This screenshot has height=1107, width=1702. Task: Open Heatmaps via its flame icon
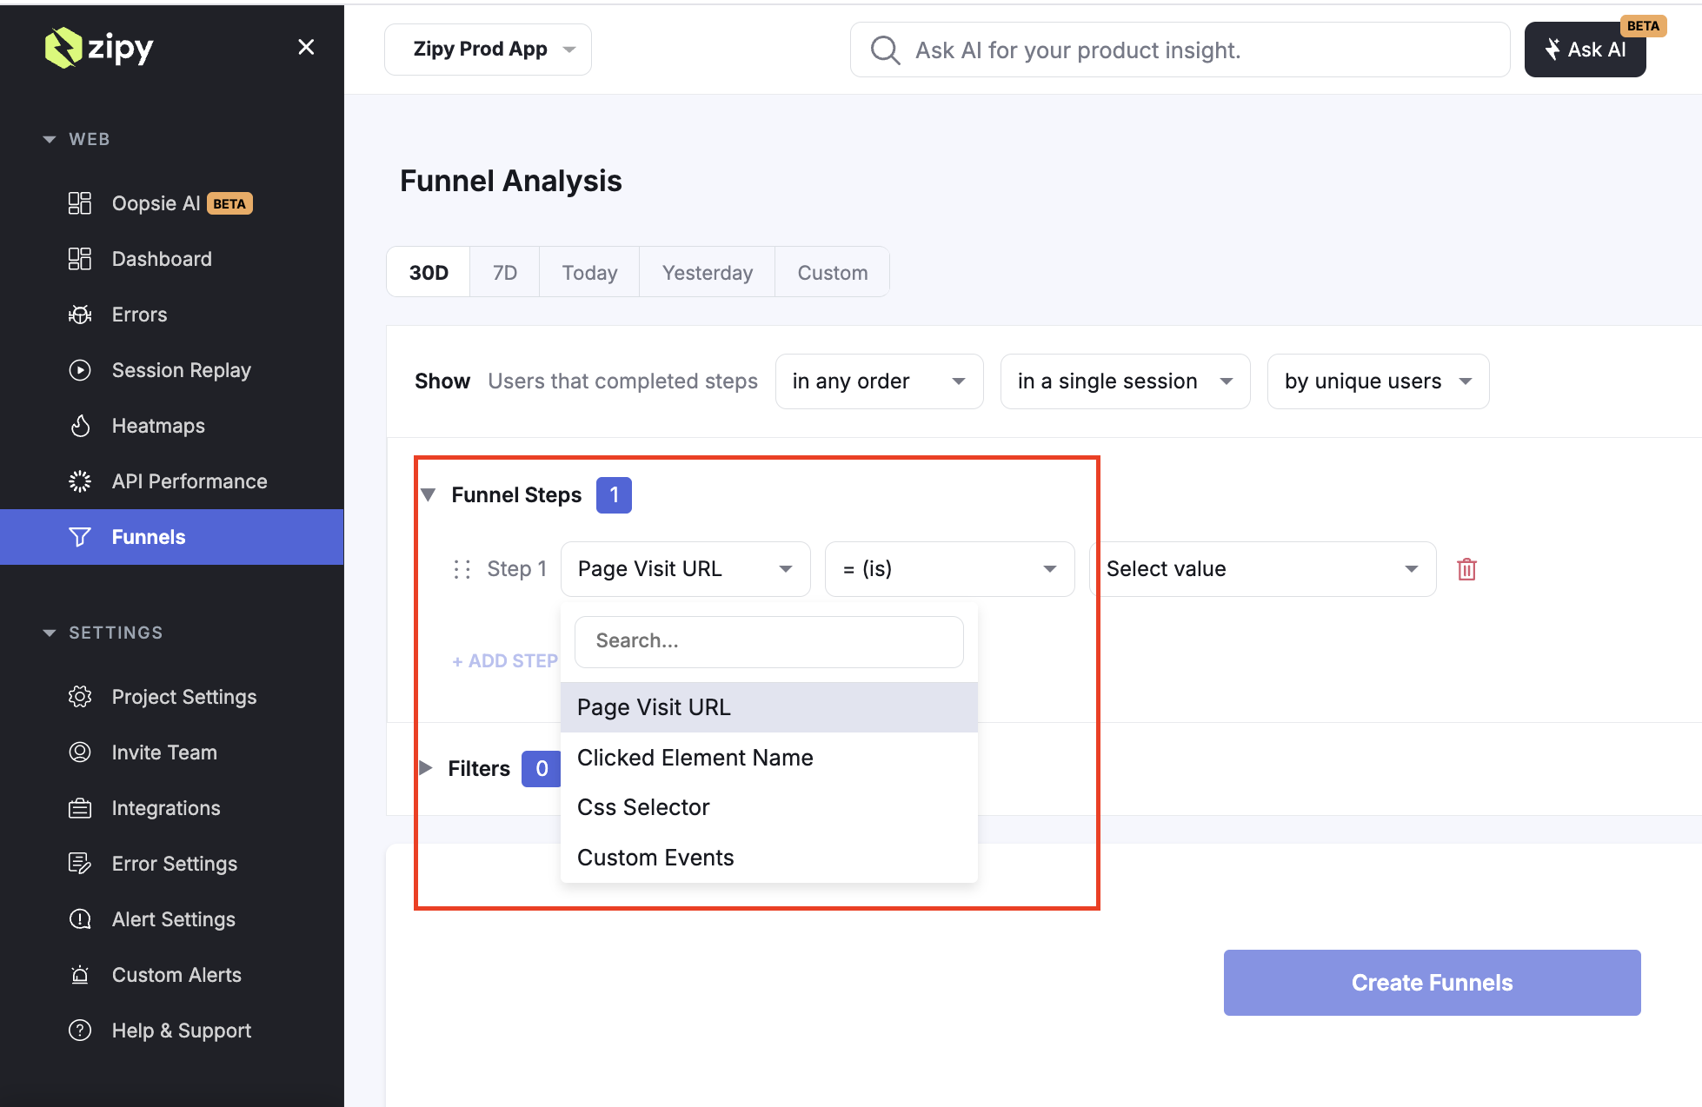pos(80,426)
